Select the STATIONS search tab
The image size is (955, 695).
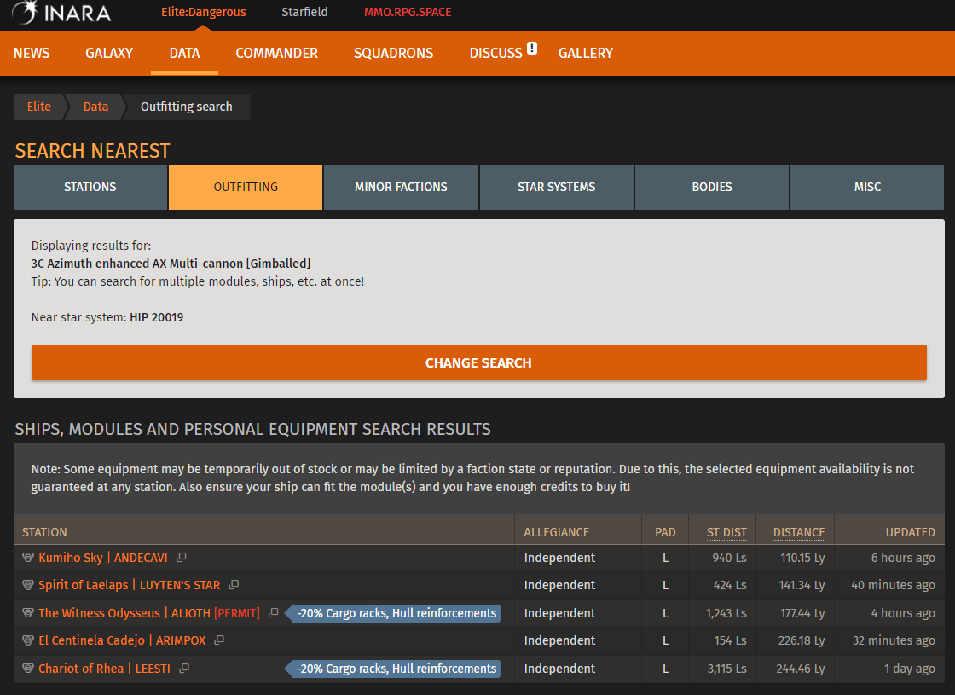point(90,187)
